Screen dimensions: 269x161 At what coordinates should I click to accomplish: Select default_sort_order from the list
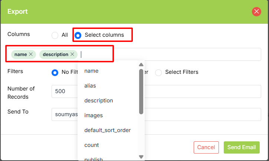[x=107, y=130]
